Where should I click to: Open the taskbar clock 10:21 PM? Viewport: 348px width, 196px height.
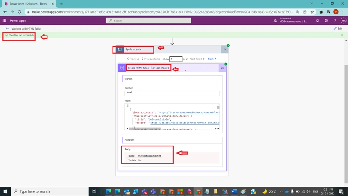(328, 191)
